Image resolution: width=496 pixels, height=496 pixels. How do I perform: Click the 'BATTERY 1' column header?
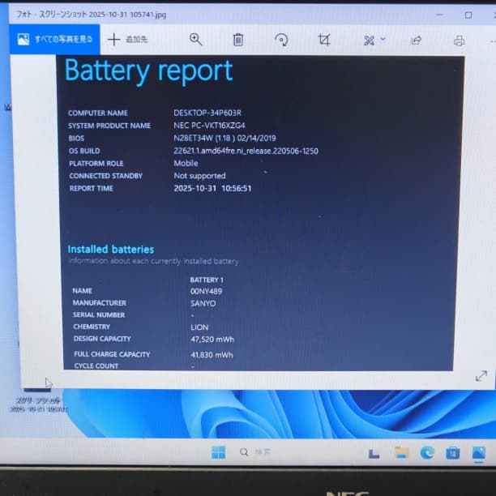click(207, 280)
